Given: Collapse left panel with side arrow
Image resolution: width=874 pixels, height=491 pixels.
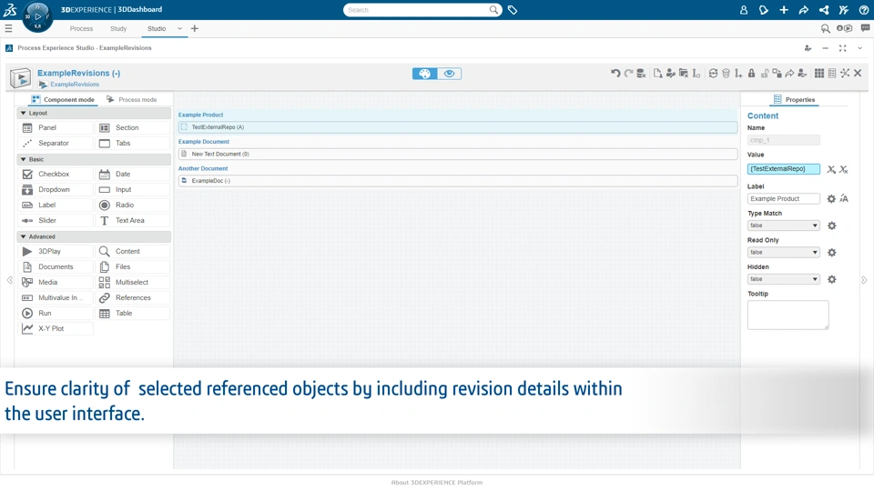Looking at the screenshot, I should tap(9, 280).
